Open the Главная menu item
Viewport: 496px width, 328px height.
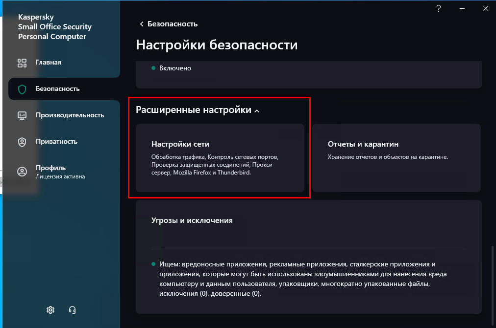(x=49, y=63)
